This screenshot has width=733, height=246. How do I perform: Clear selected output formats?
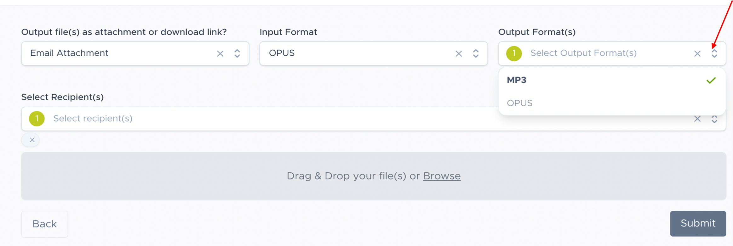[697, 54]
